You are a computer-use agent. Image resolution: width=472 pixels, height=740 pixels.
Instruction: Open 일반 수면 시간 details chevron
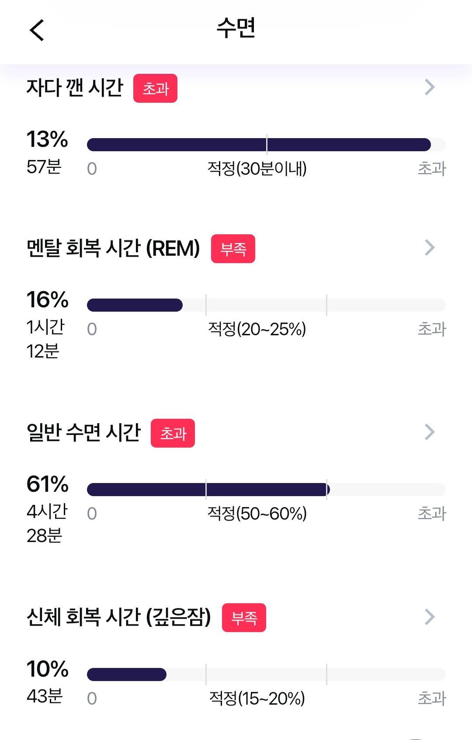(x=430, y=432)
